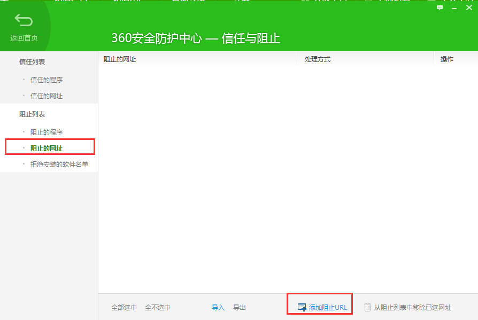Open the feedback speech-bubble icon
This screenshot has width=478, height=320.
pos(440,7)
